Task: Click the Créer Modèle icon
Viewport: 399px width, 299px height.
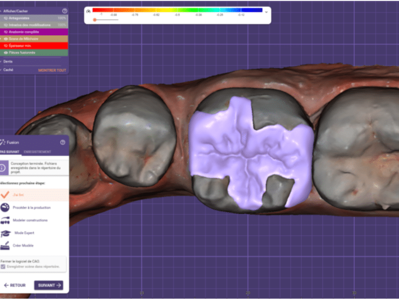Action: pyautogui.click(x=5, y=246)
